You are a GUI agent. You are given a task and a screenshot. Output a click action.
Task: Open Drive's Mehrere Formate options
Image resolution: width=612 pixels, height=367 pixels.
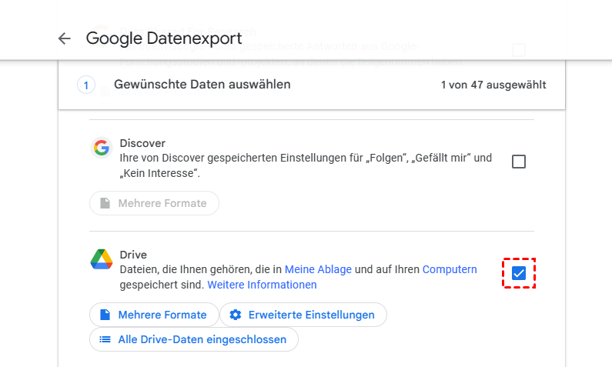click(154, 315)
